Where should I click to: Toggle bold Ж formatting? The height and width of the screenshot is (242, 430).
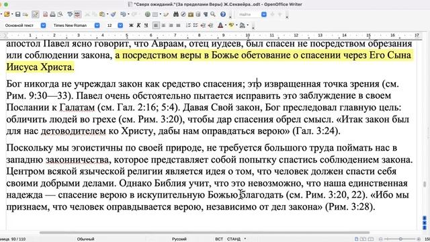pos(131,26)
